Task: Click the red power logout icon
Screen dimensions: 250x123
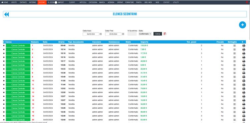Action: tap(247, 2)
